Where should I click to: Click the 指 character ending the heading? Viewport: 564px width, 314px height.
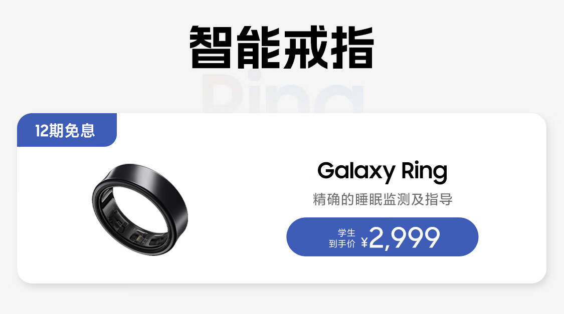pyautogui.click(x=353, y=47)
